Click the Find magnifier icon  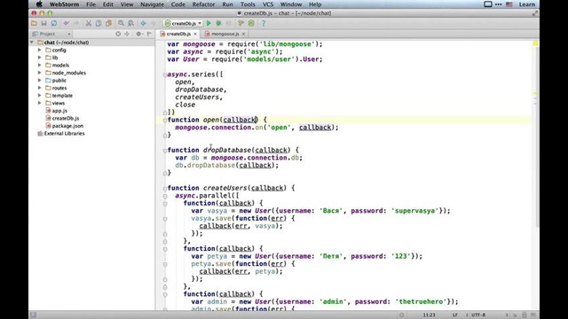(121, 23)
